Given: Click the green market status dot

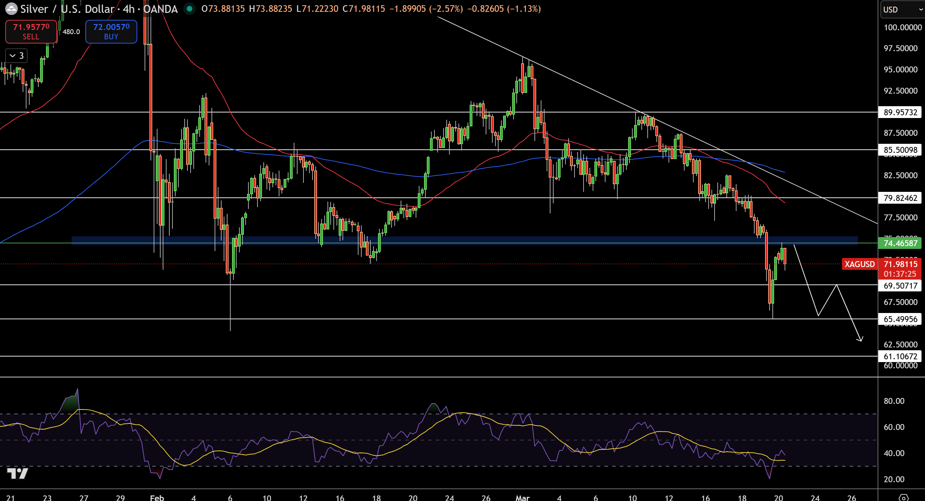Looking at the screenshot, I should point(189,9).
